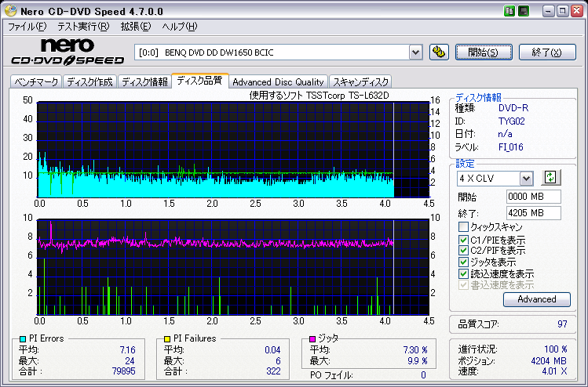The height and width of the screenshot is (387, 588).
Task: Click the refresh icon beside speed dropdown
Action: [x=551, y=177]
